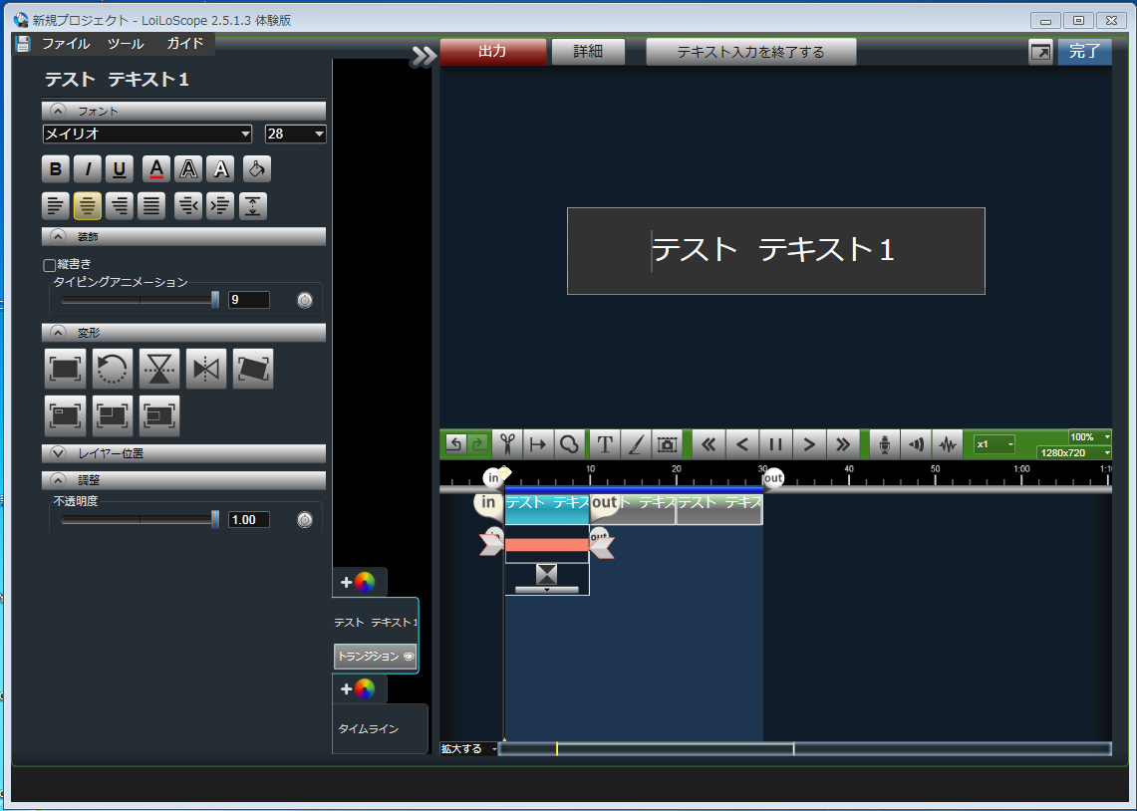Screen dimensions: 1137x811
Task: Pop out the preview window icon
Action: pyautogui.click(x=1040, y=52)
